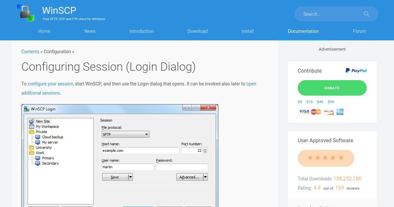Viewport: 394px width, 207px height.
Task: Open the Documentation tab
Action: click(x=303, y=31)
